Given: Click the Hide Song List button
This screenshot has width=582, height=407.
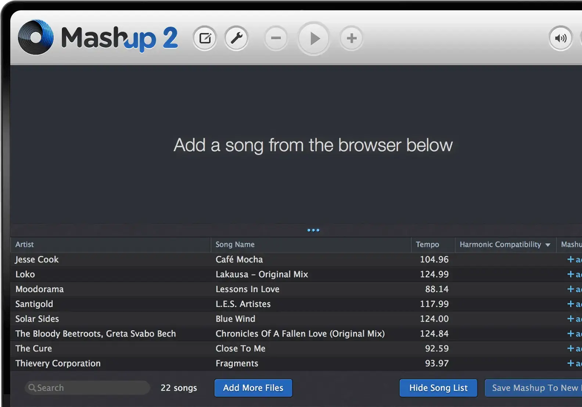Looking at the screenshot, I should [x=438, y=388].
